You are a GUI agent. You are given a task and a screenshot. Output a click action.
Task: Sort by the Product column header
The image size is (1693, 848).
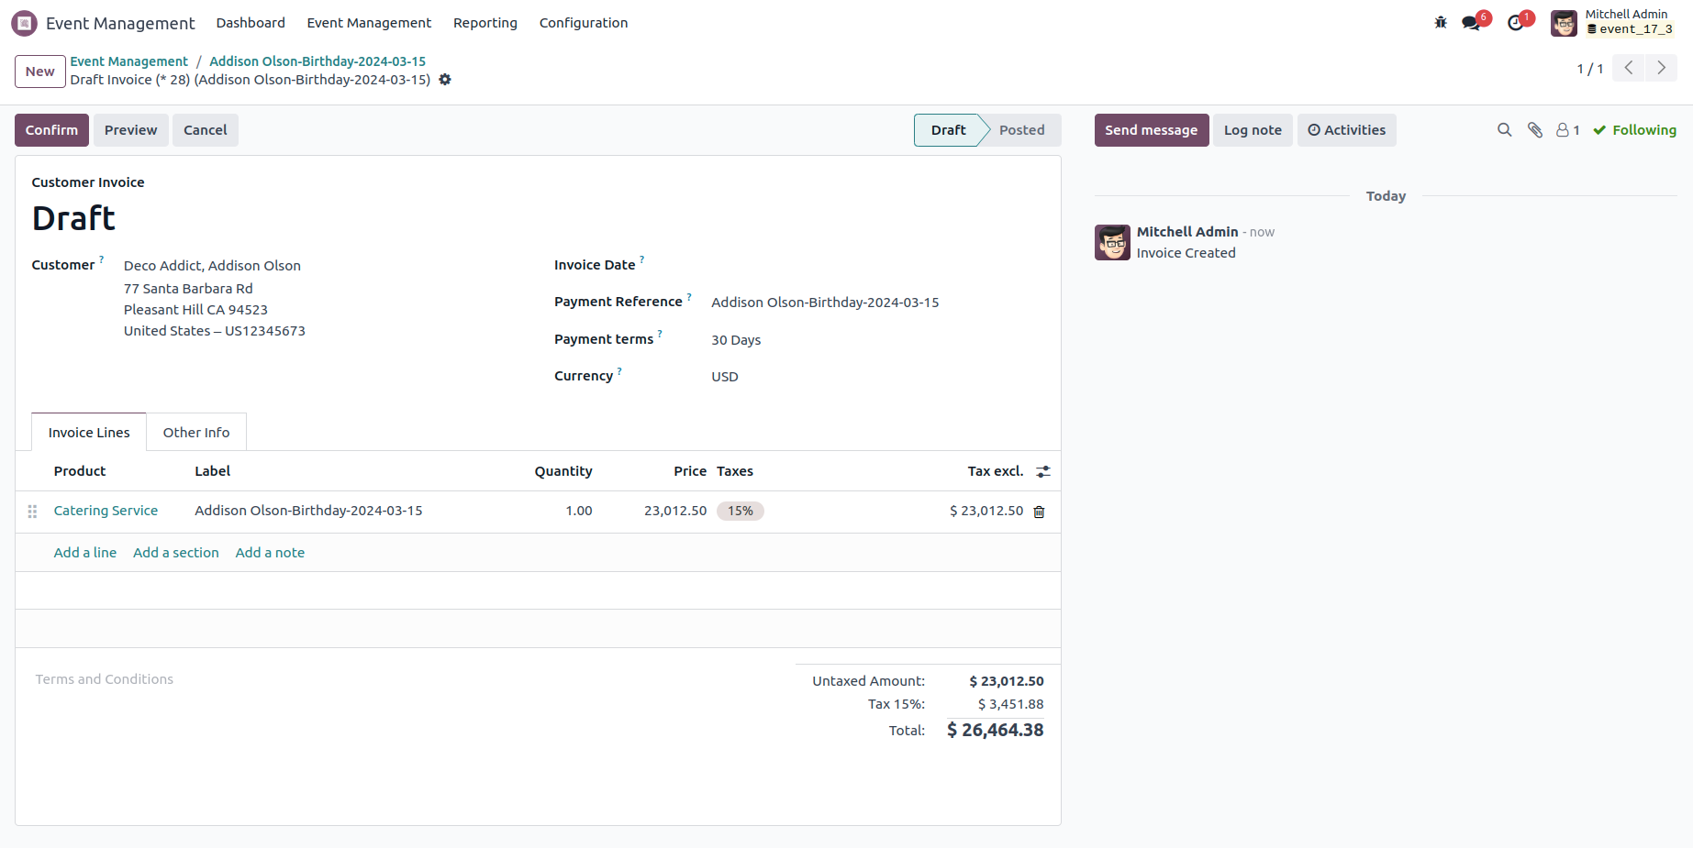(x=80, y=471)
